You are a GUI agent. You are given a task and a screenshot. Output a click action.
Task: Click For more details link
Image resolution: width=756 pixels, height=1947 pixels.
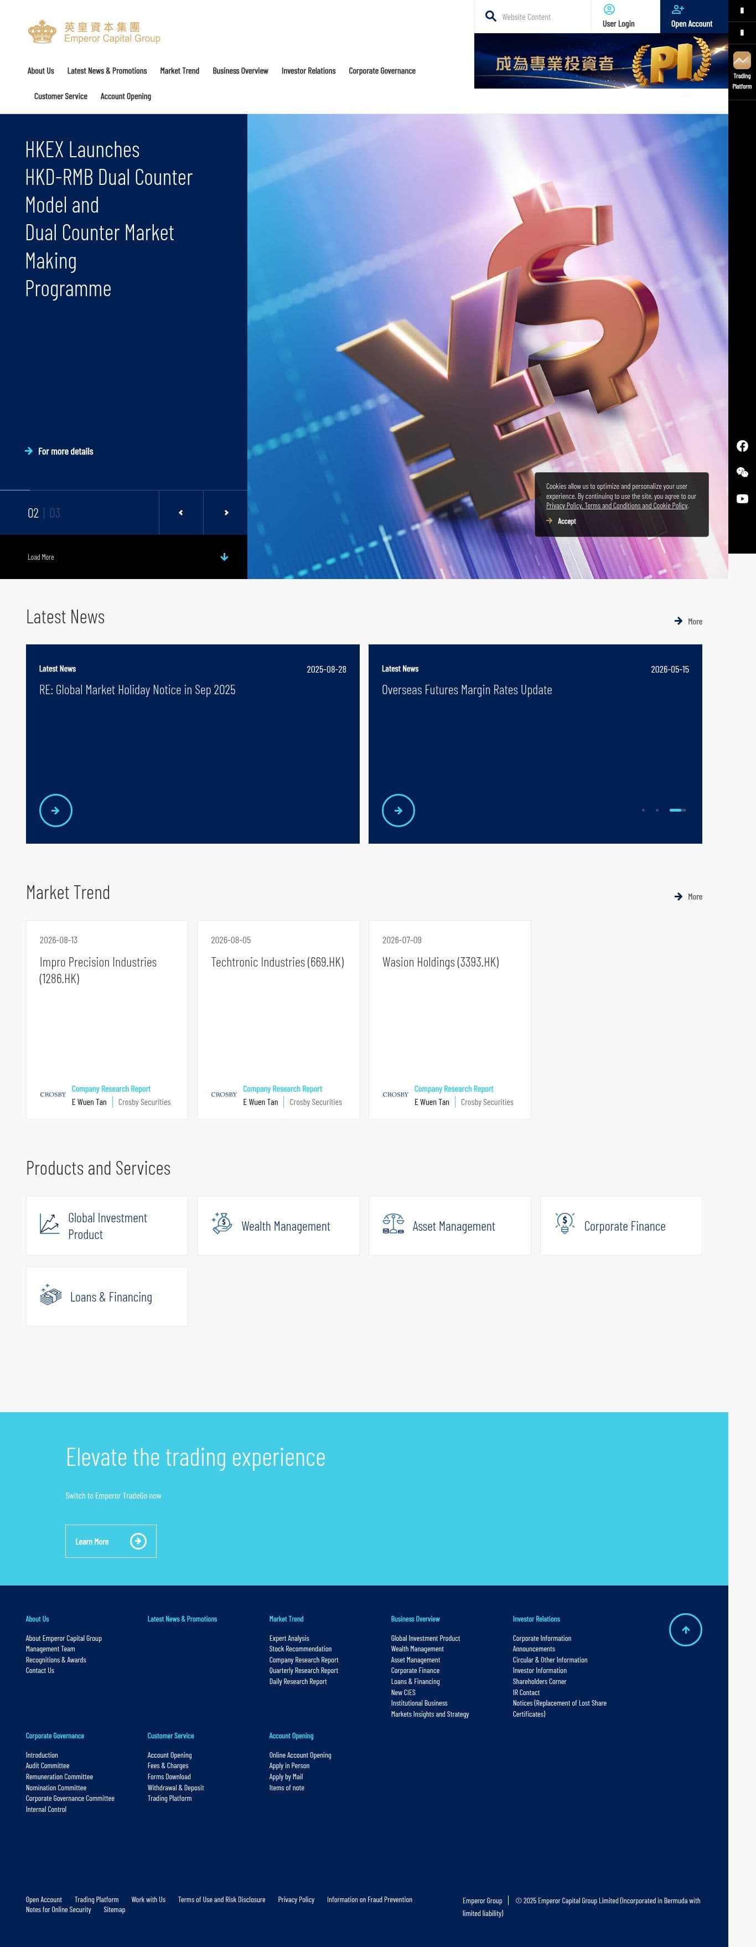click(x=59, y=451)
